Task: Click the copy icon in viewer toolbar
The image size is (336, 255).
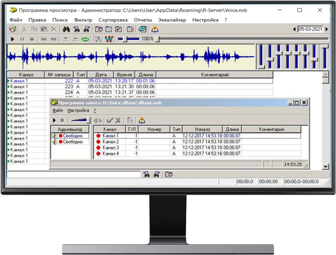Action: 34,29
